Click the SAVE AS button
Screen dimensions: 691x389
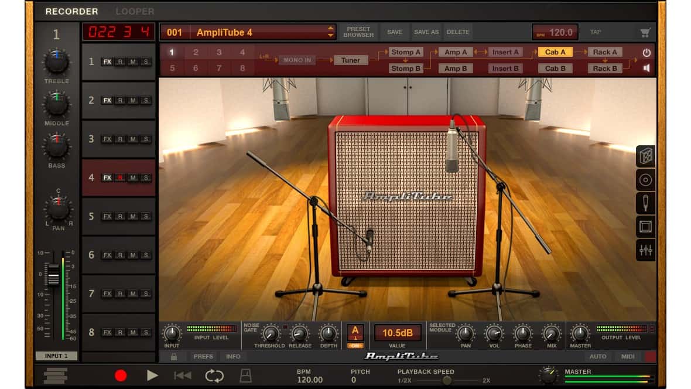click(426, 32)
